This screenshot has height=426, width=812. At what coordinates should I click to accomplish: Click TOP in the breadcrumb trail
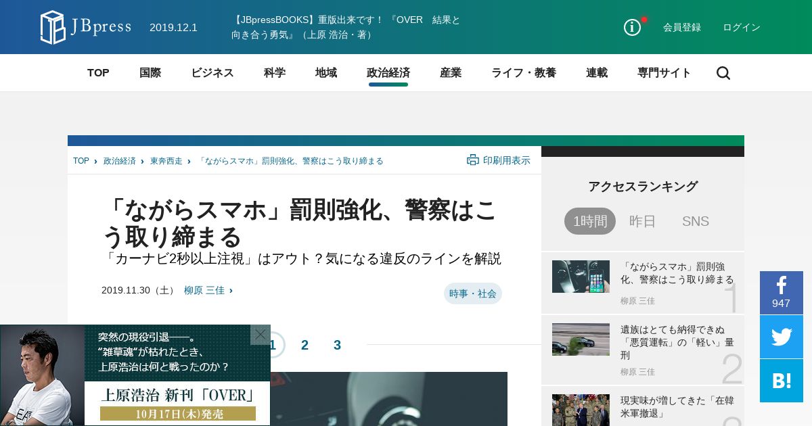(x=81, y=161)
